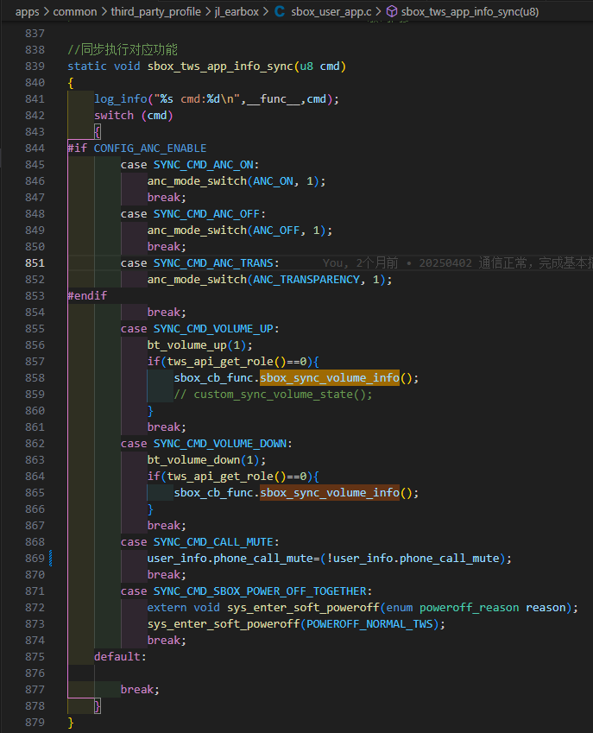The image size is (593, 733).
Task: Click tws_api_get_role on line 857
Action: pos(220,362)
